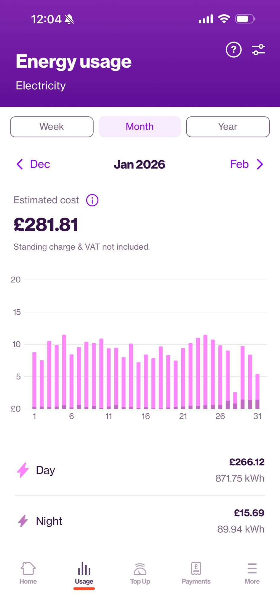Open the More menu icon
280x608 pixels.
tap(252, 569)
